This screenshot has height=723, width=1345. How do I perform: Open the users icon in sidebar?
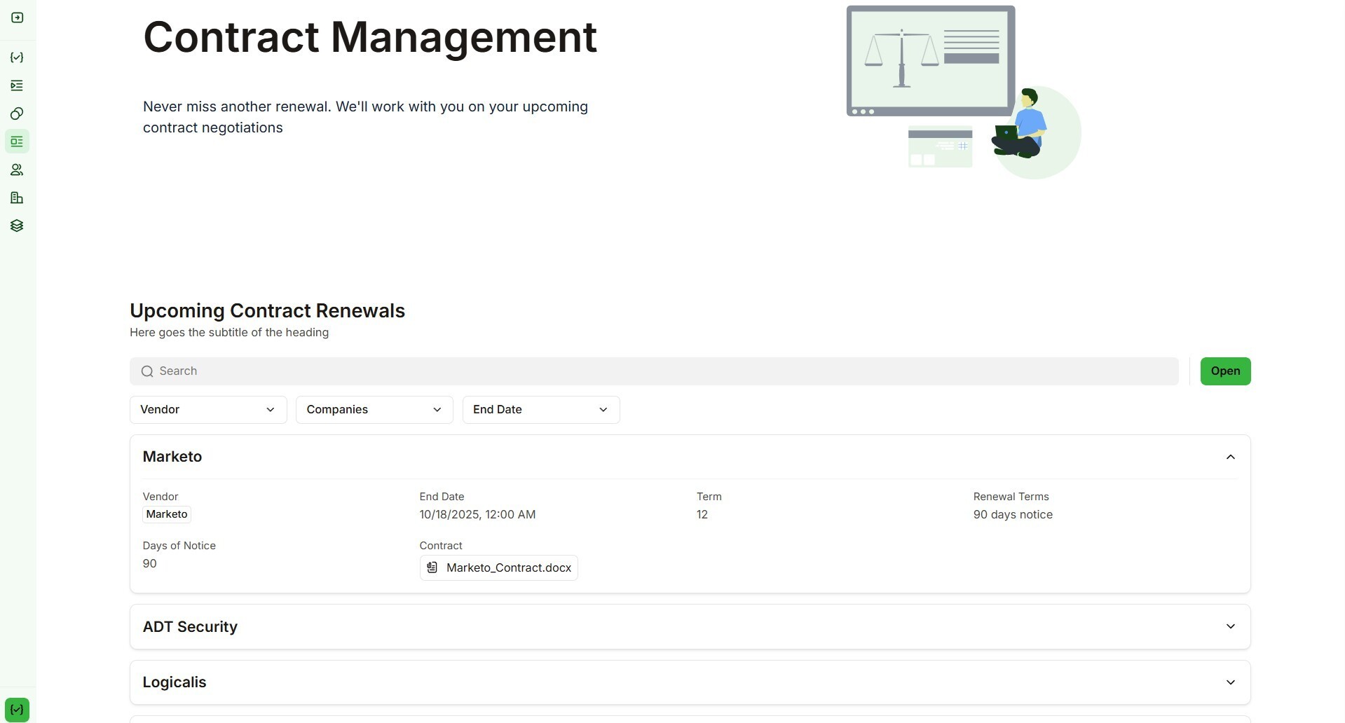pos(18,170)
